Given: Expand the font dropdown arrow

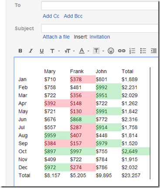Looking at the screenshot, I should tap(59, 51).
